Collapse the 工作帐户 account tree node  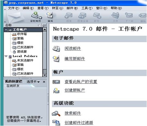6,30
